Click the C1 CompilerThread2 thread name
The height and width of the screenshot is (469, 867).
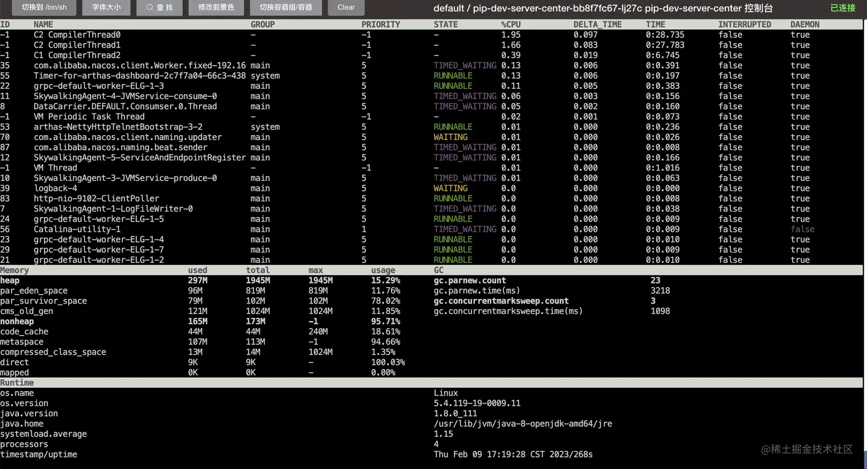coord(77,56)
